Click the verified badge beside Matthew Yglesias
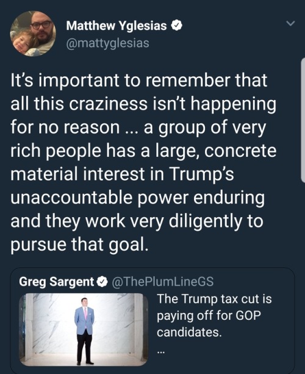 (x=177, y=26)
